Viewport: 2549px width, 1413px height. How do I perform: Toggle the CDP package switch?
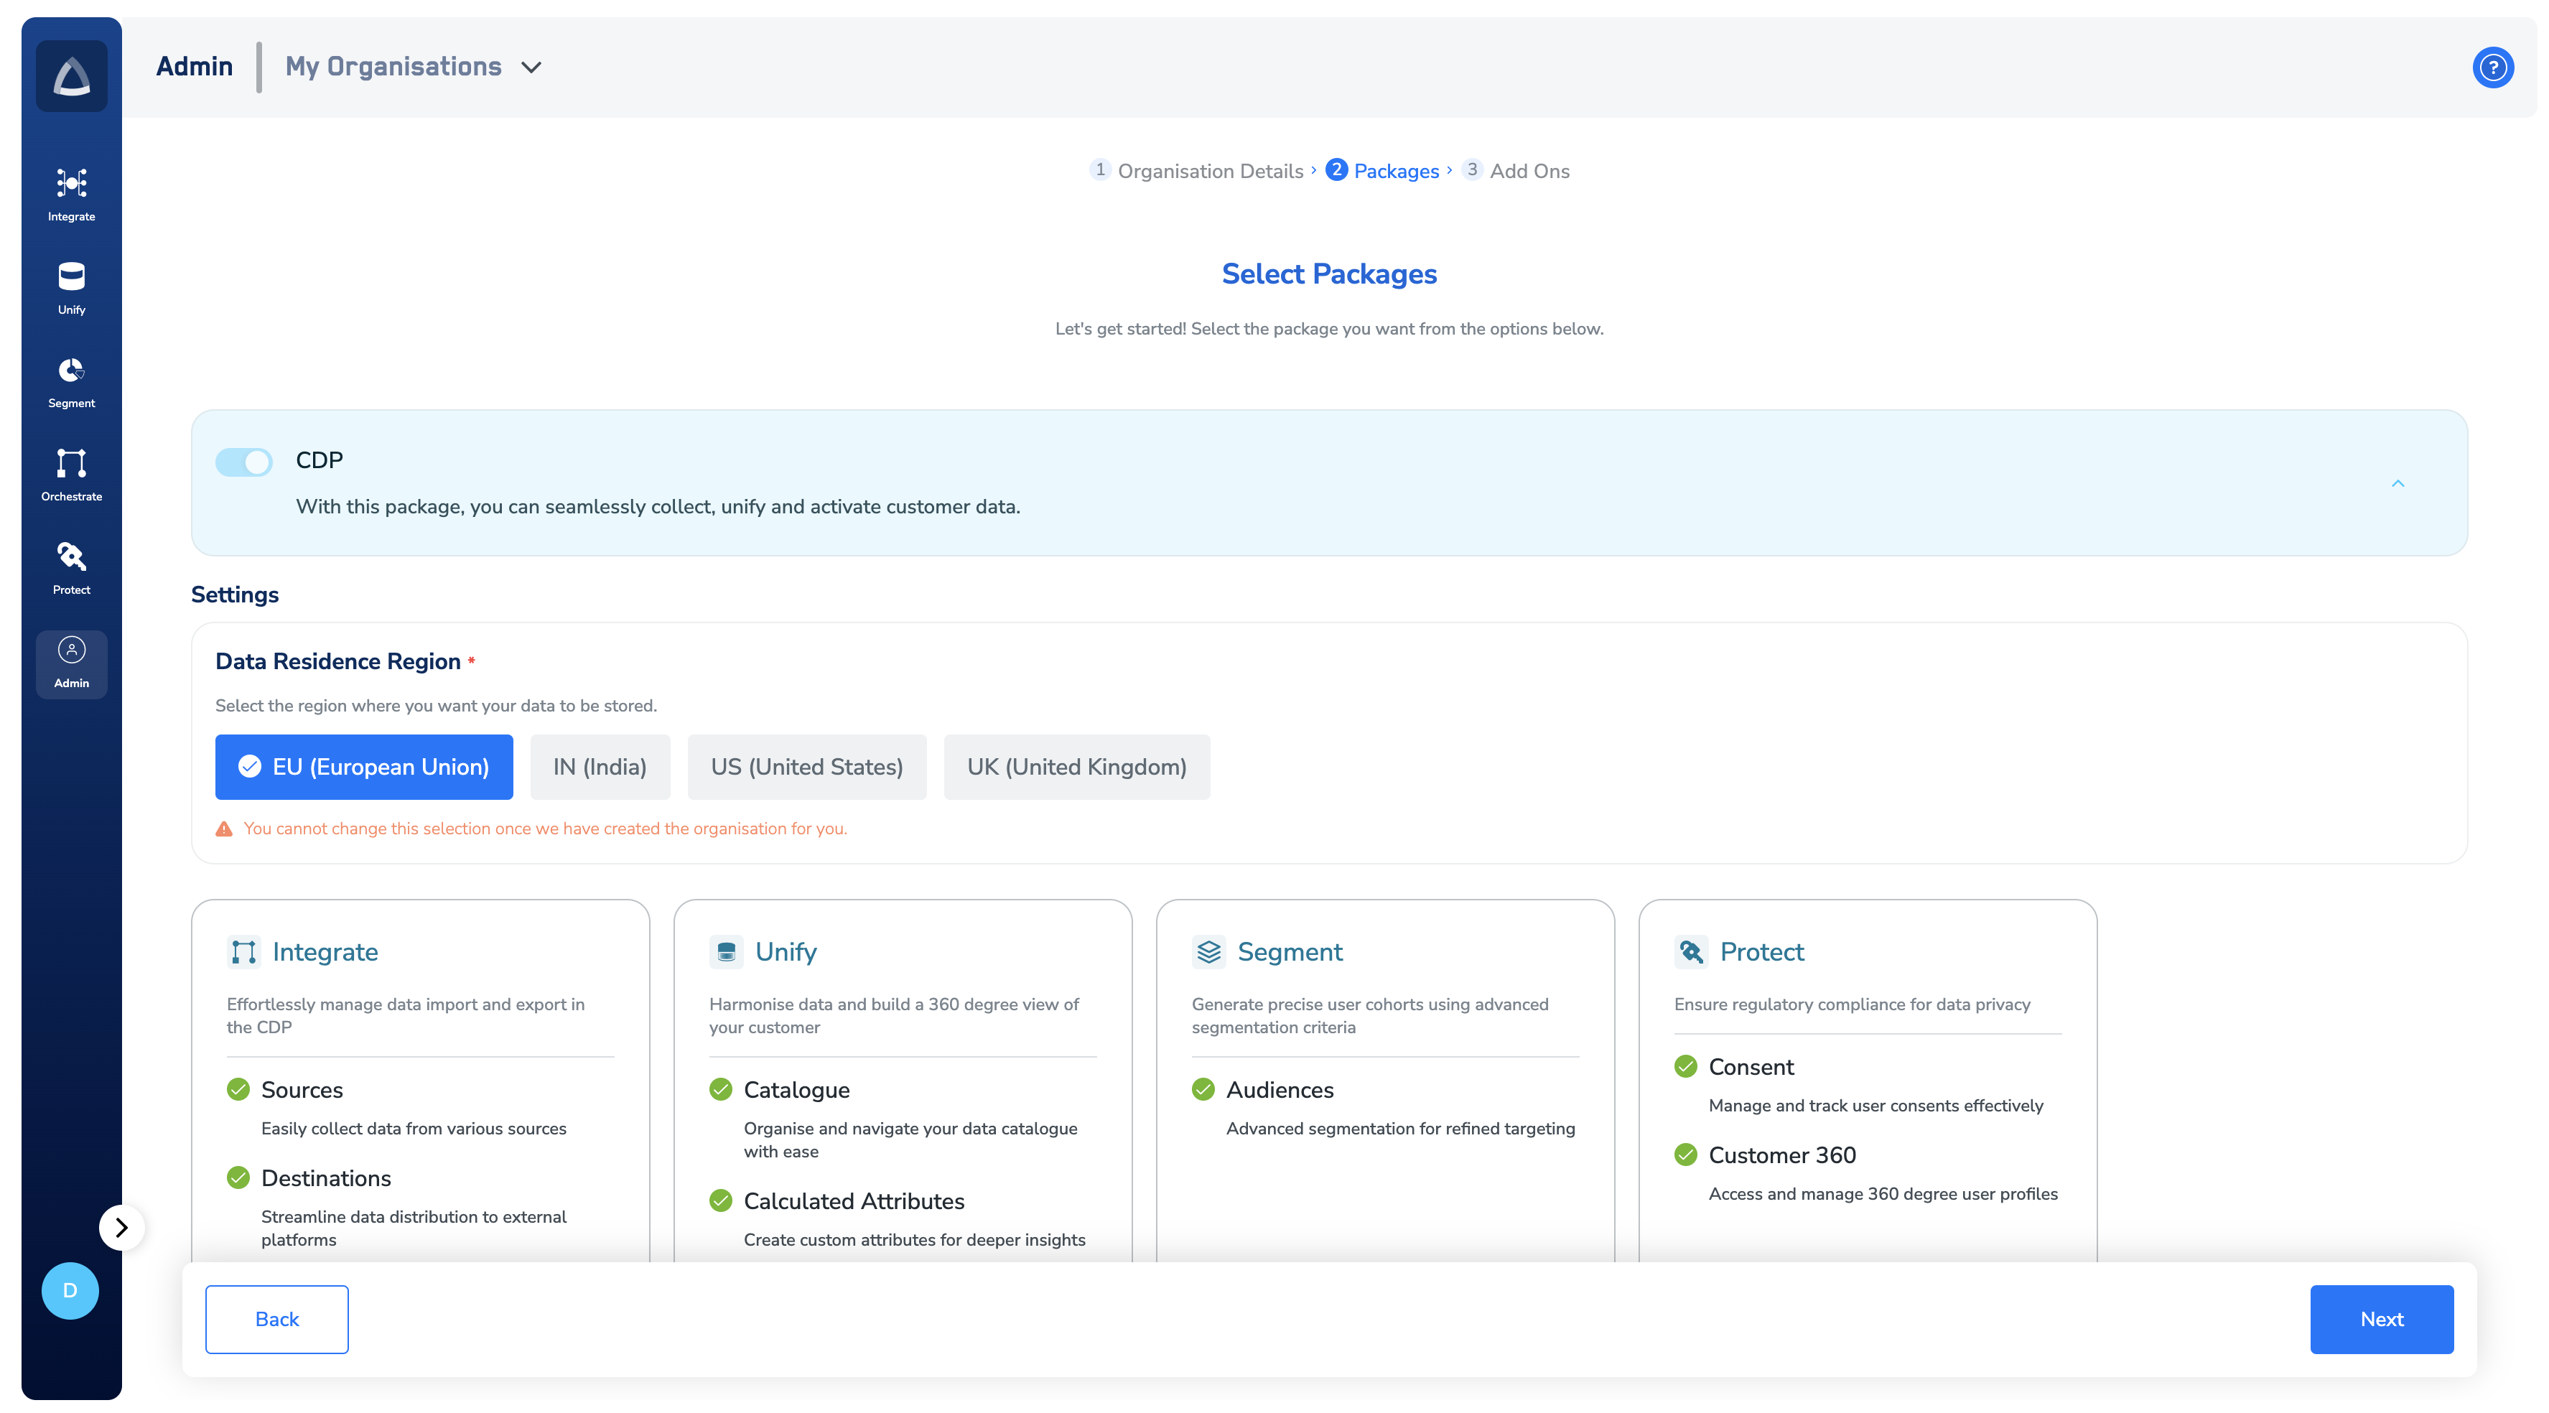(x=243, y=461)
